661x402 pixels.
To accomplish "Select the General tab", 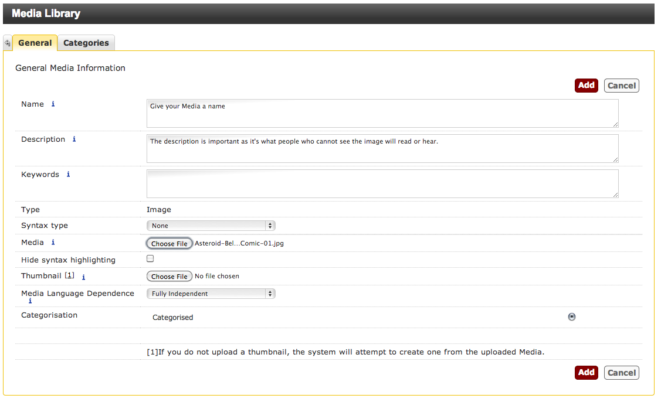I will point(35,43).
